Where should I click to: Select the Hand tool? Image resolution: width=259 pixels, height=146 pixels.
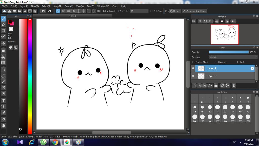(x=3, y=126)
